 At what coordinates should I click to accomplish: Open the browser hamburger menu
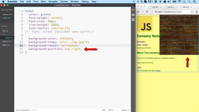click(197, 12)
